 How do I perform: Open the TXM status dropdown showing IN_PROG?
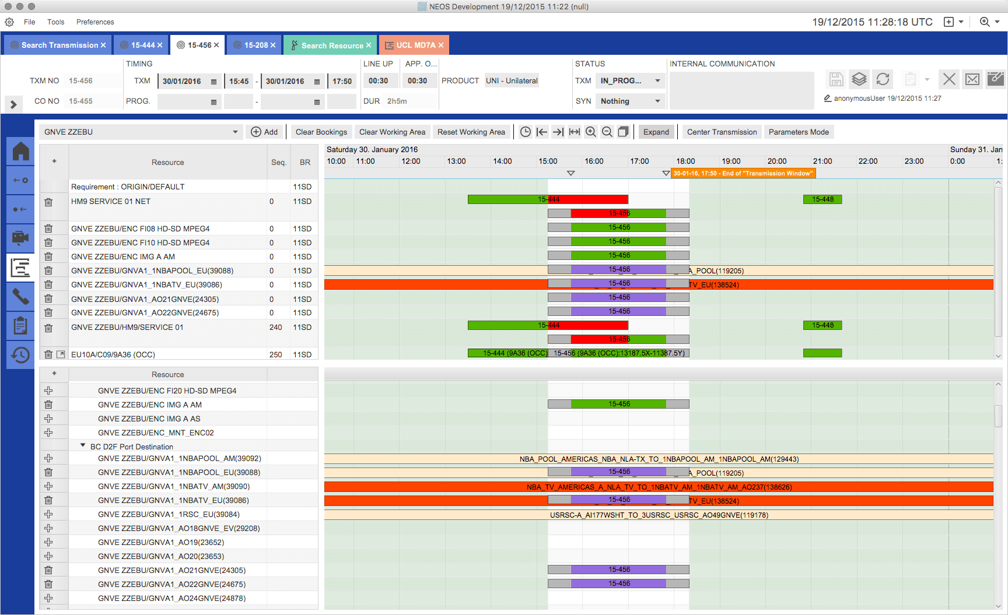tap(630, 81)
